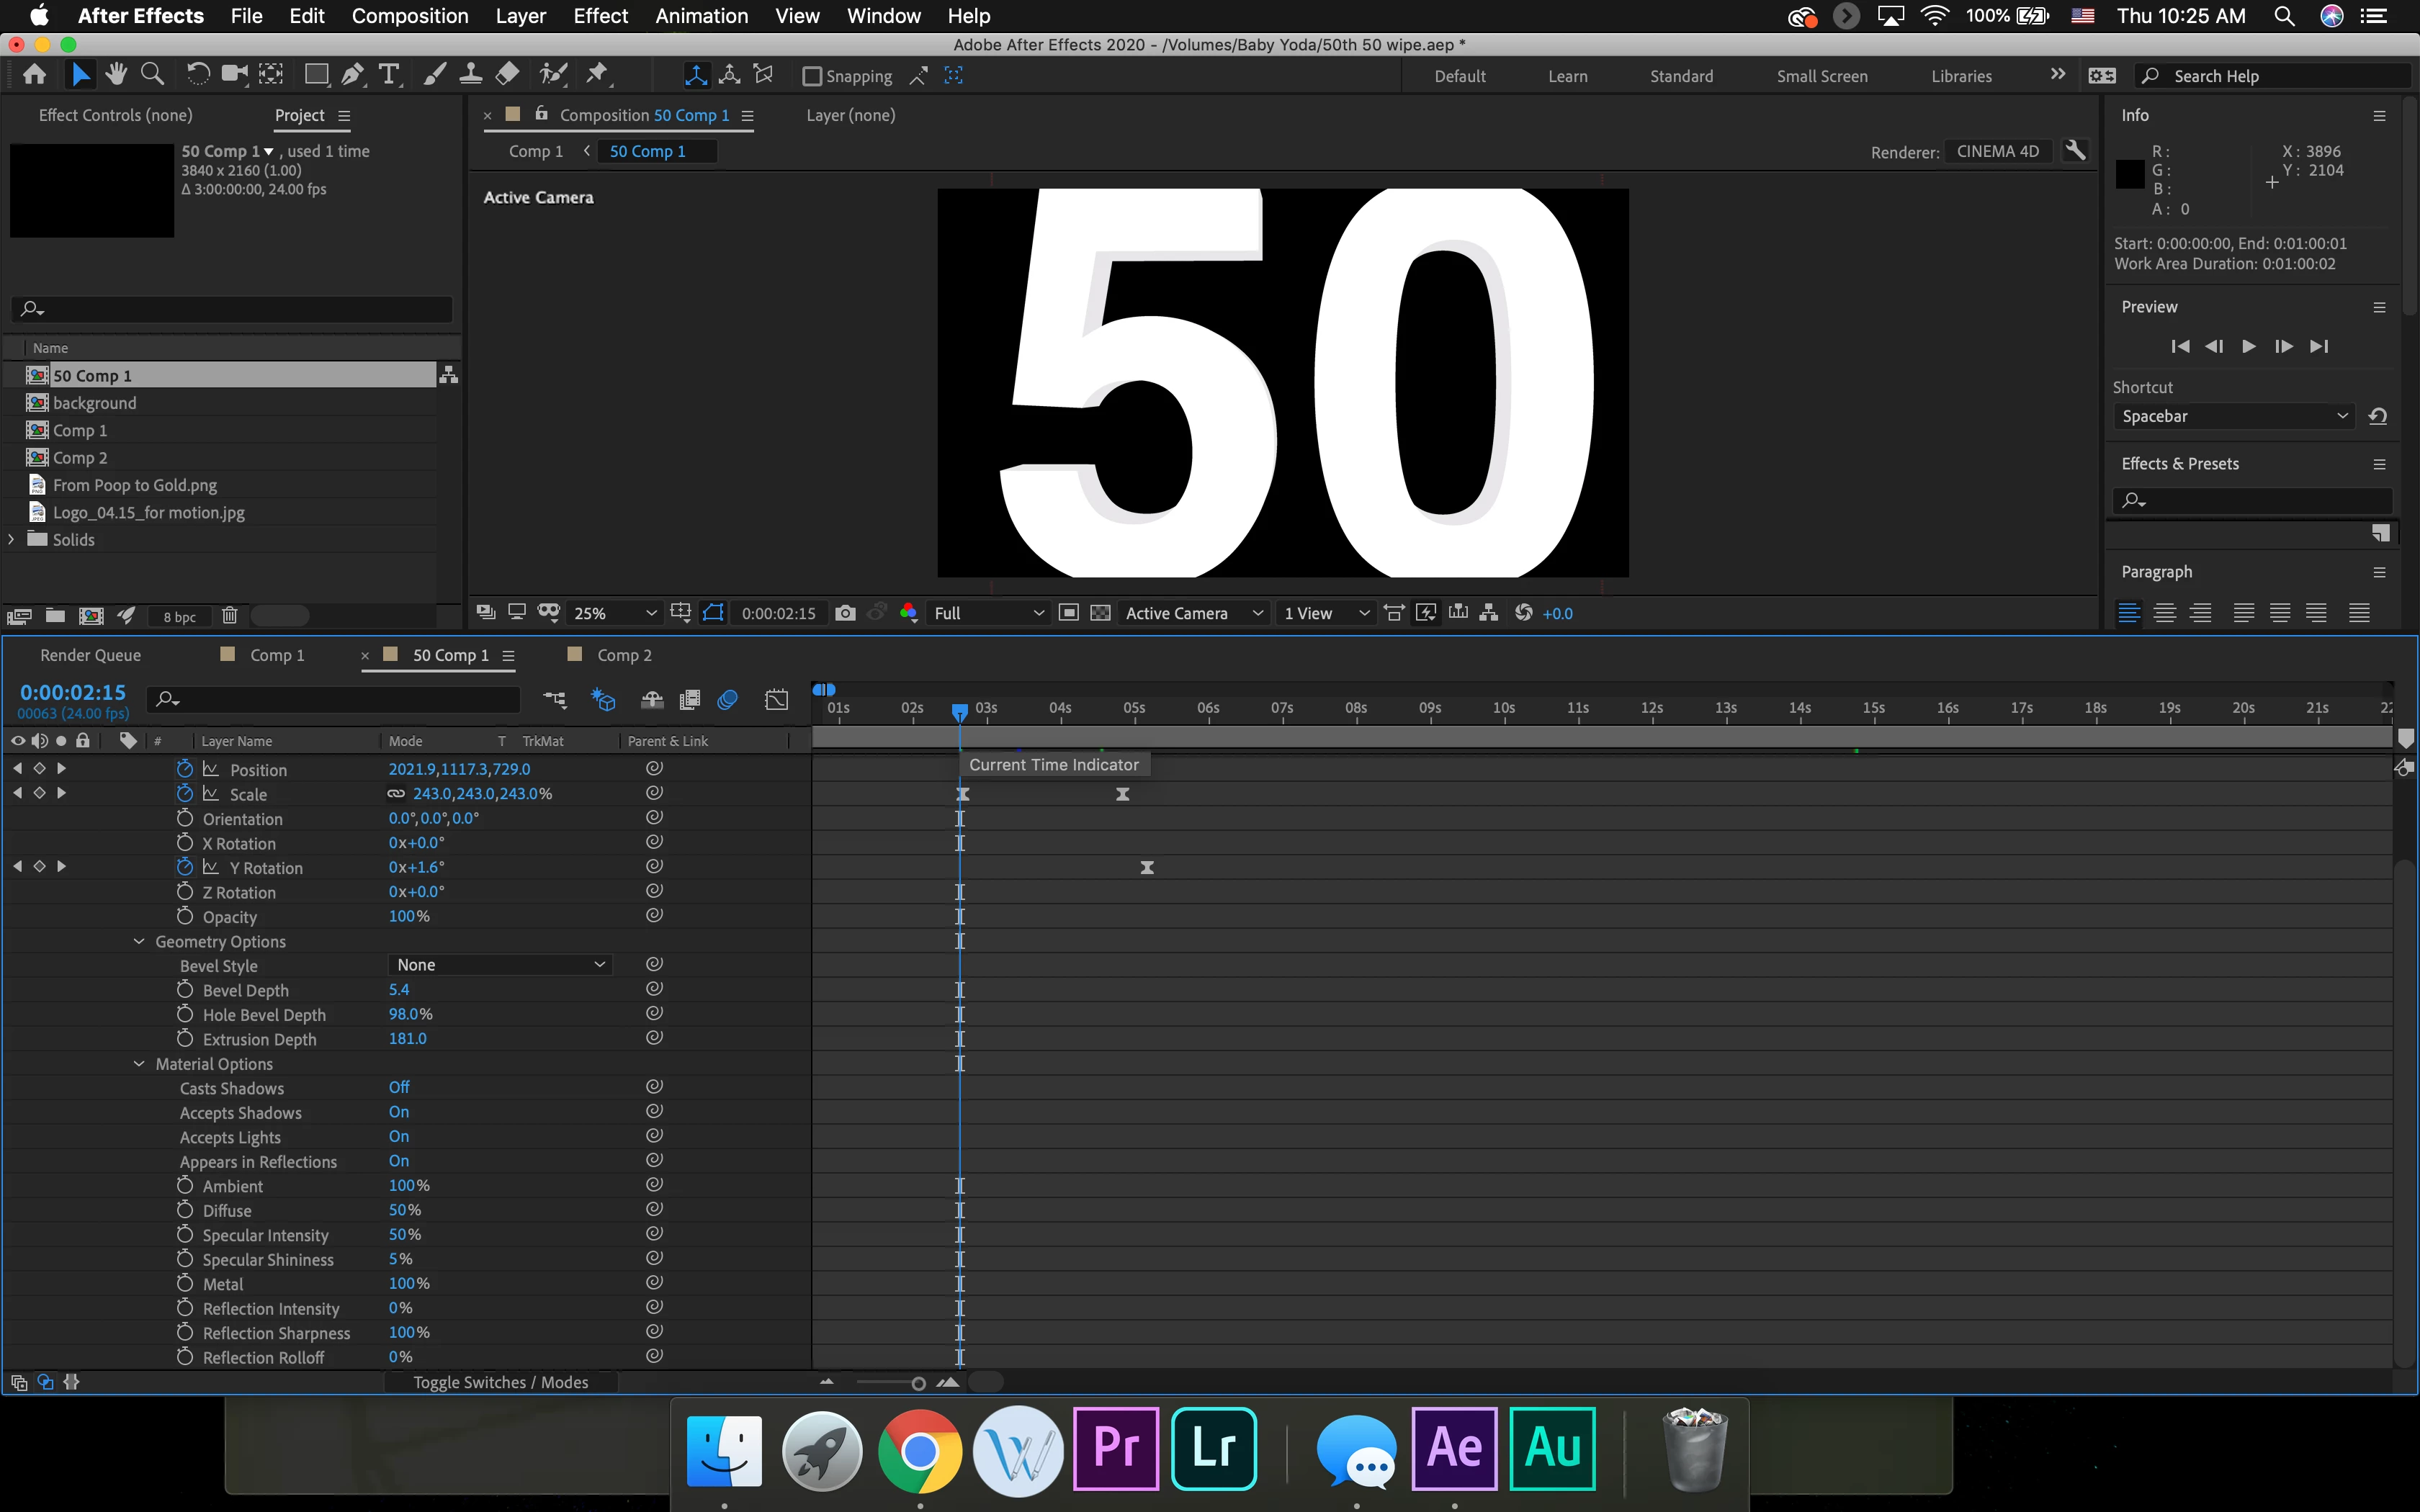Select the Zoom tool magnifier
The image size is (2420, 1512).
click(x=152, y=75)
